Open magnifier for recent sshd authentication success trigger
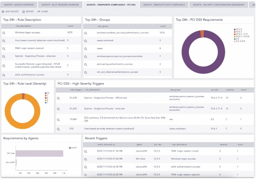 coord(86,167)
